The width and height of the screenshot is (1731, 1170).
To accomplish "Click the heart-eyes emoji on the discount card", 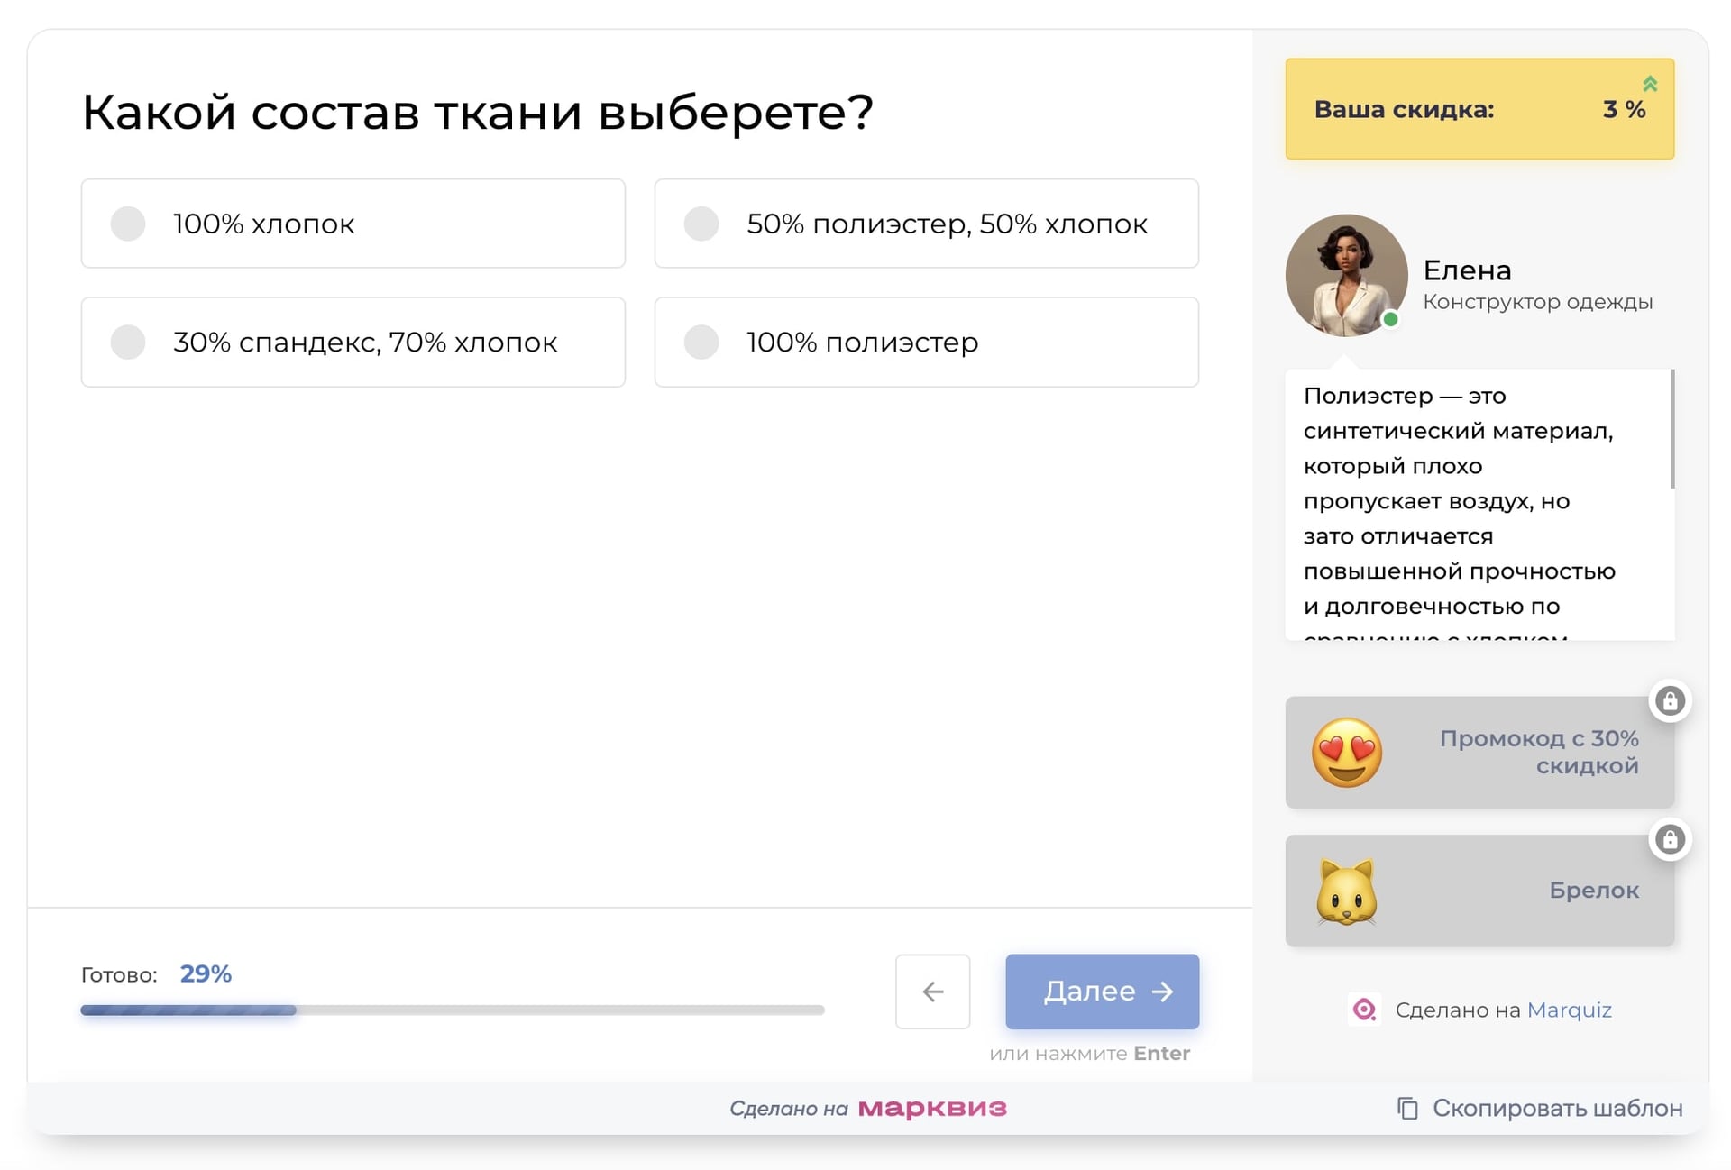I will (1347, 752).
